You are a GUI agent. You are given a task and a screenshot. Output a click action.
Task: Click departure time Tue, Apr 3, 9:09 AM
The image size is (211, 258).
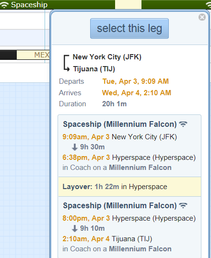pyautogui.click(x=136, y=81)
